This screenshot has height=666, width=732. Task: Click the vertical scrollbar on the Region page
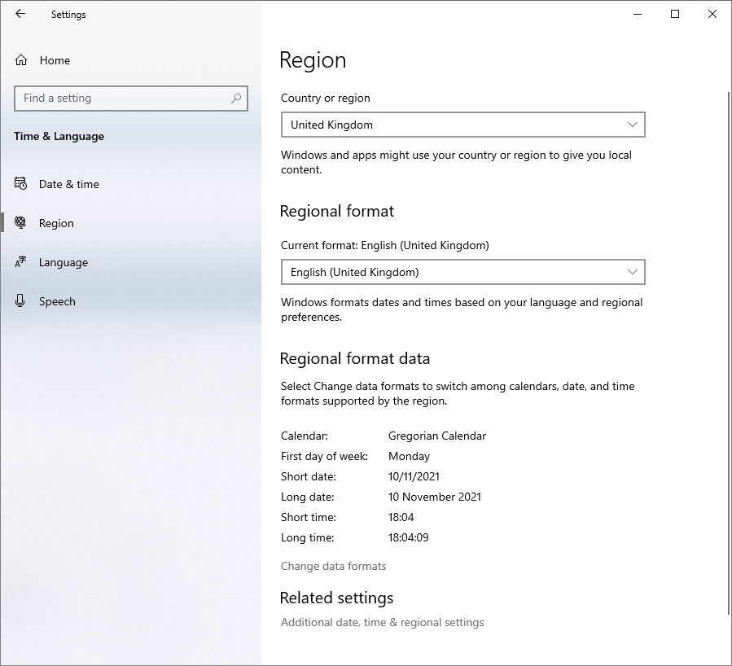coord(727,350)
